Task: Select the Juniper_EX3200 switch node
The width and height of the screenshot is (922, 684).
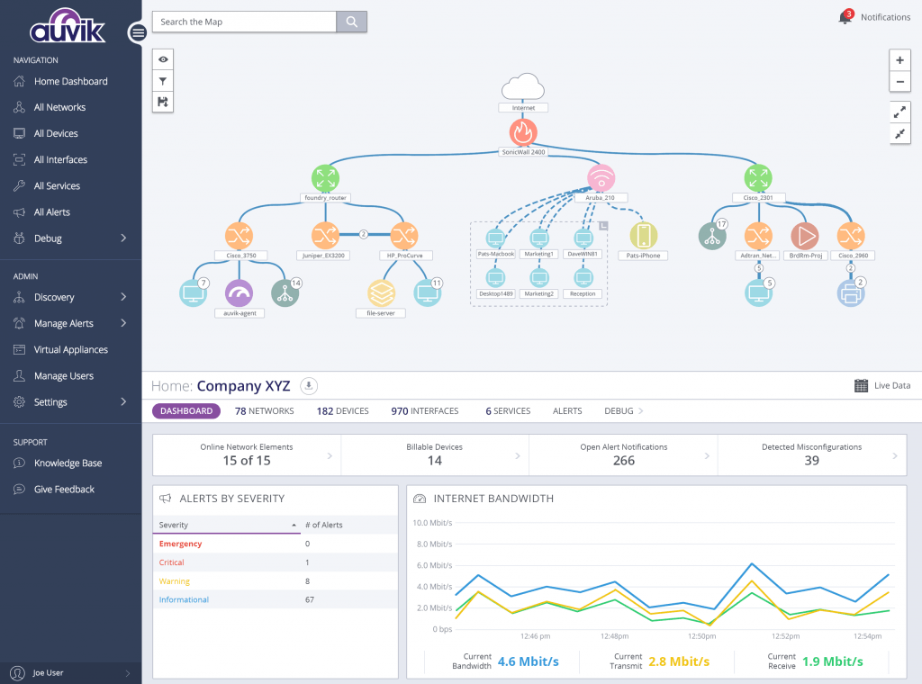Action: click(x=325, y=236)
